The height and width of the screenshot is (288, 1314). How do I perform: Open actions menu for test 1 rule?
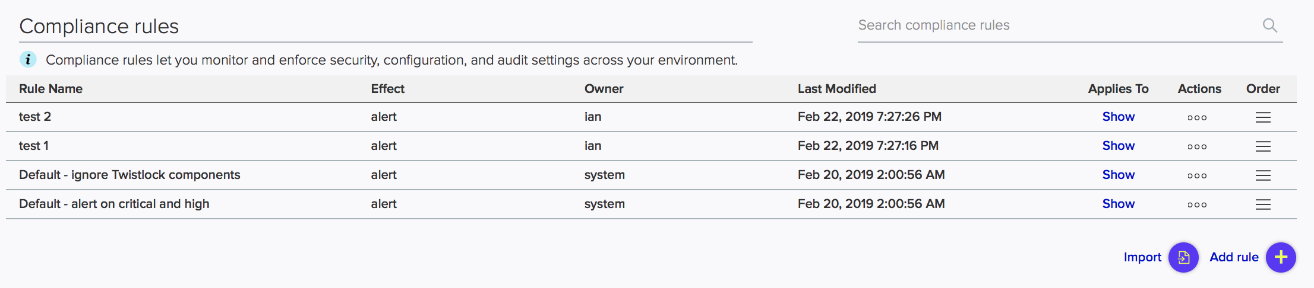click(x=1197, y=146)
